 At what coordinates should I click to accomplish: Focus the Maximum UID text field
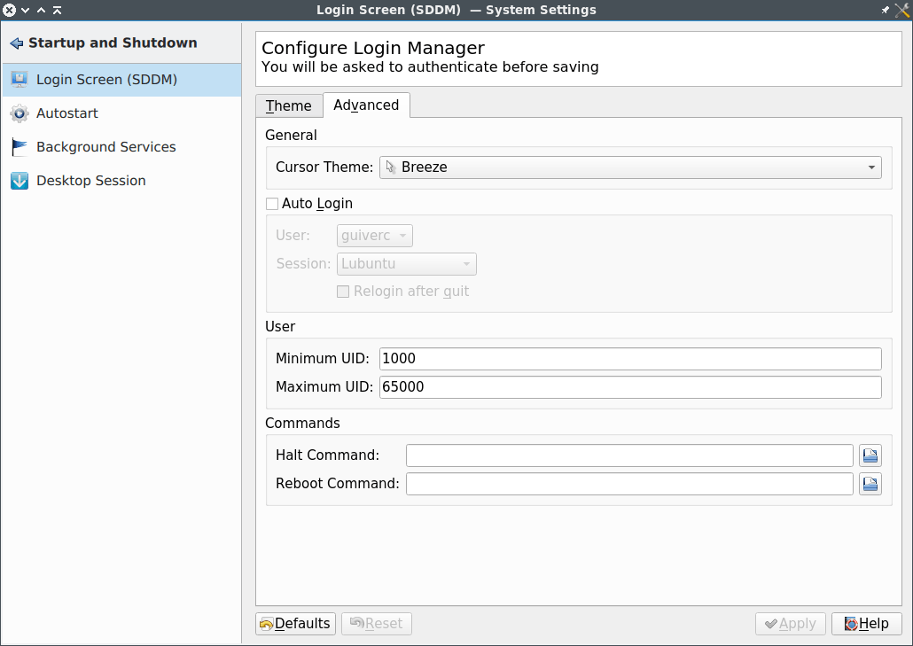pos(629,387)
